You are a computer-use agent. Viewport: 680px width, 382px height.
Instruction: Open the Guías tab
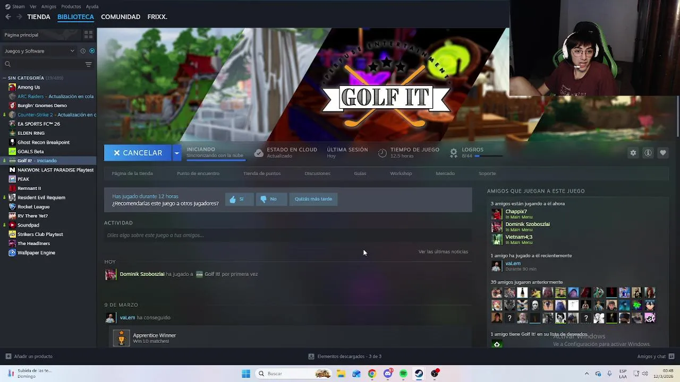[360, 173]
